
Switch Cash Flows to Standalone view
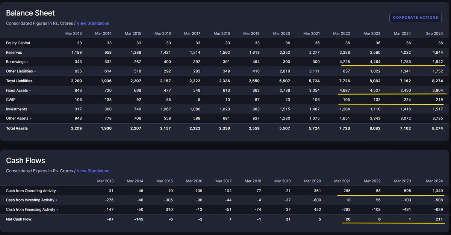93,171
